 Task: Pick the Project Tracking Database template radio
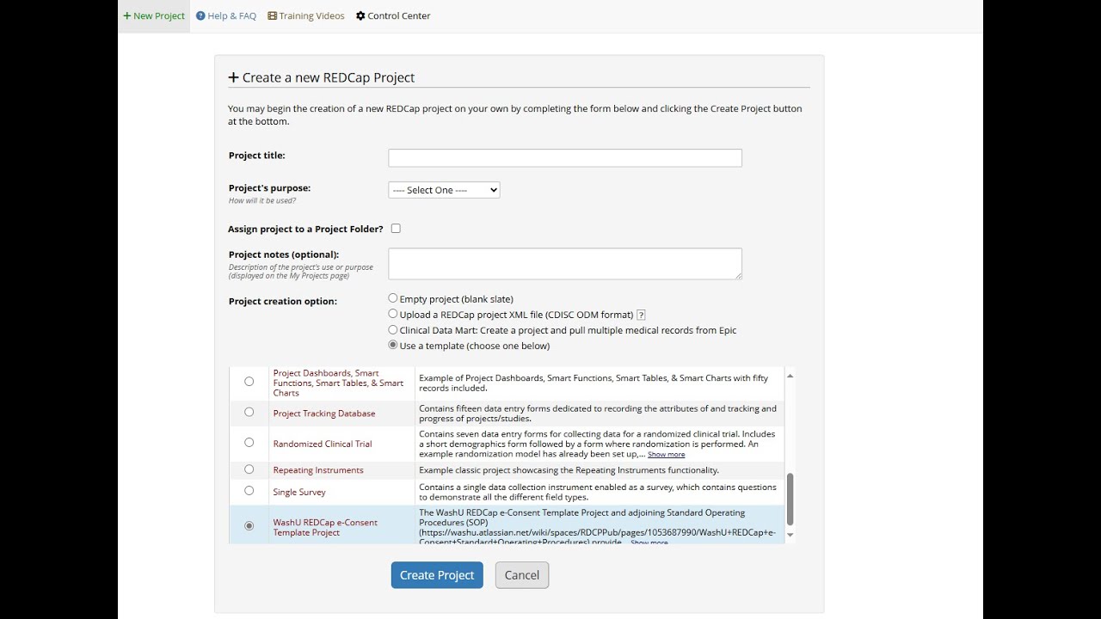[249, 412]
